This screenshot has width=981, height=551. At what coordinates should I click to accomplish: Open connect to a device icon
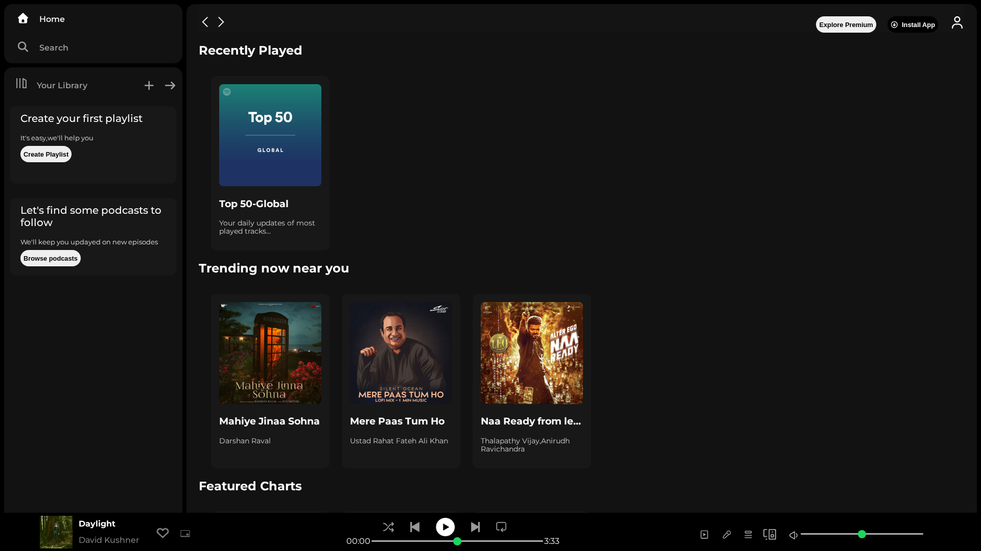tap(769, 534)
